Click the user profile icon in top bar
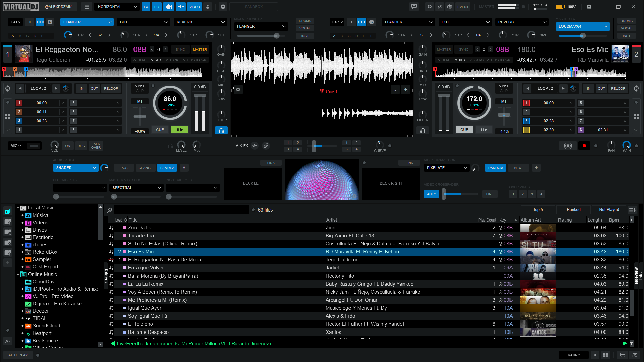The image size is (644, 362). coord(208,7)
